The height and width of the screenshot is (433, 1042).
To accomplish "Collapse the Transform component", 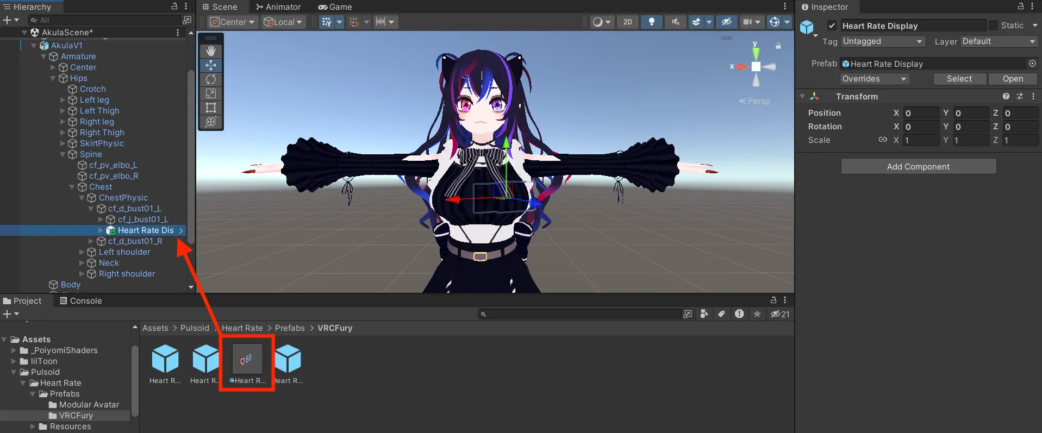I will [x=802, y=97].
